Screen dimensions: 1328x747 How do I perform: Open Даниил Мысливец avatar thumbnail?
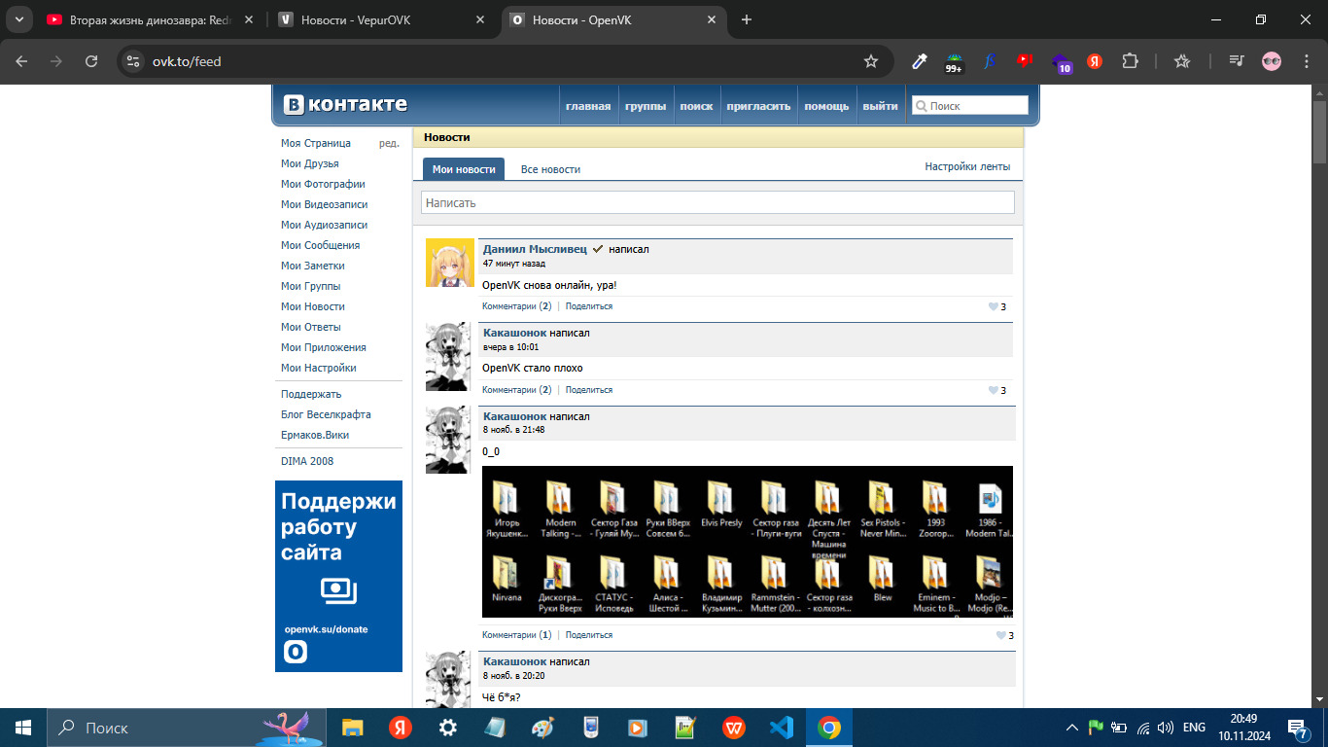coord(449,263)
